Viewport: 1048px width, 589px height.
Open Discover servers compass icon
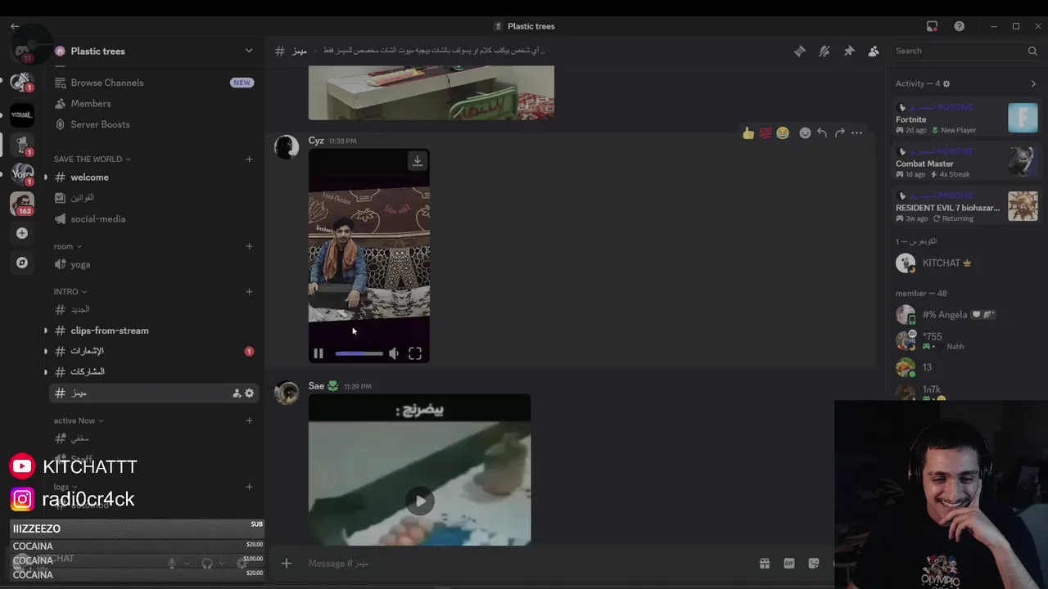(x=22, y=263)
